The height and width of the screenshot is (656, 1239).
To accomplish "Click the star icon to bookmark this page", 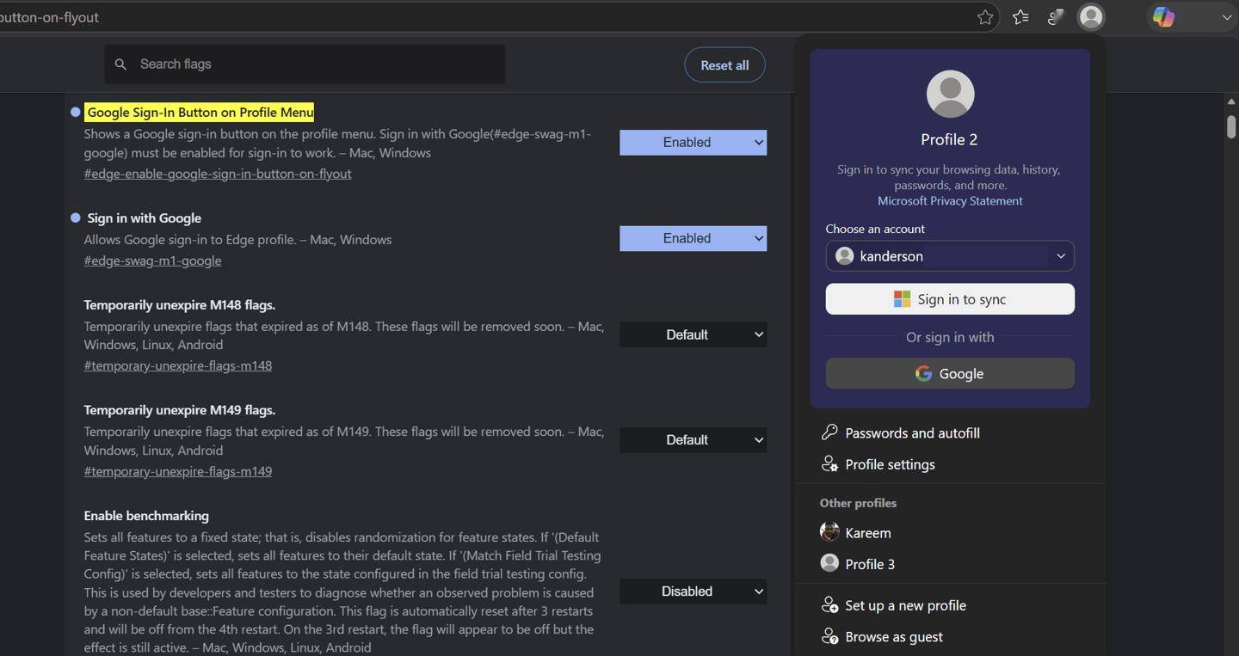I will [985, 17].
